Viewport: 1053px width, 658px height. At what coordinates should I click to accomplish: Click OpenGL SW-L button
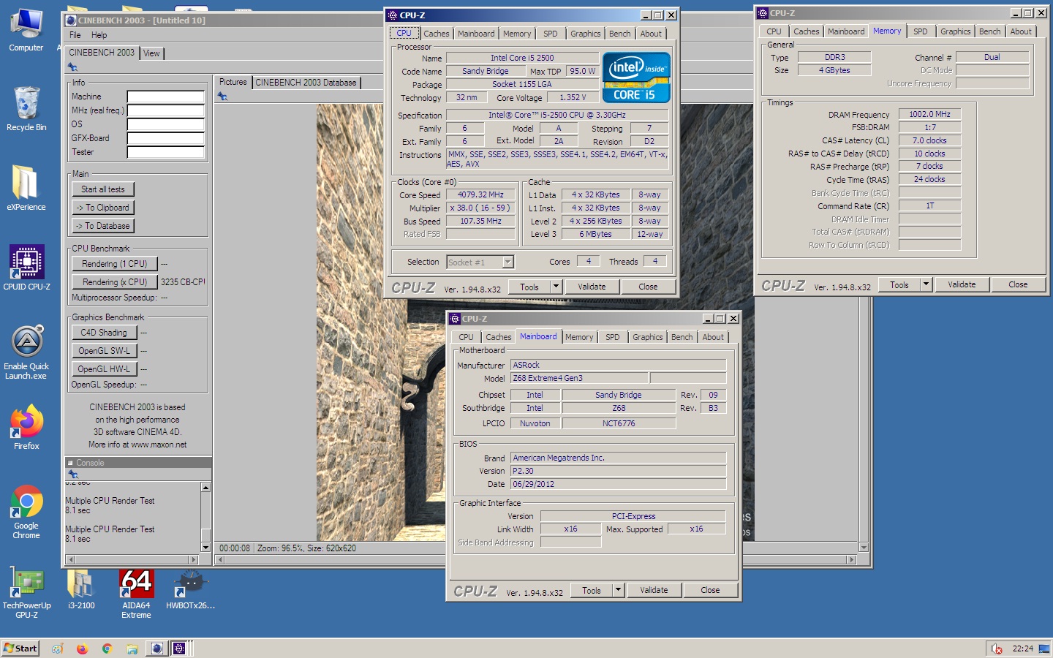104,351
